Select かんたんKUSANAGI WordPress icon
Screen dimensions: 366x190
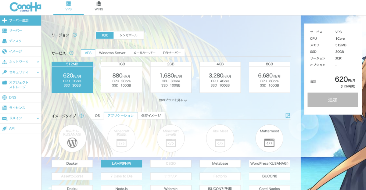click(x=72, y=138)
